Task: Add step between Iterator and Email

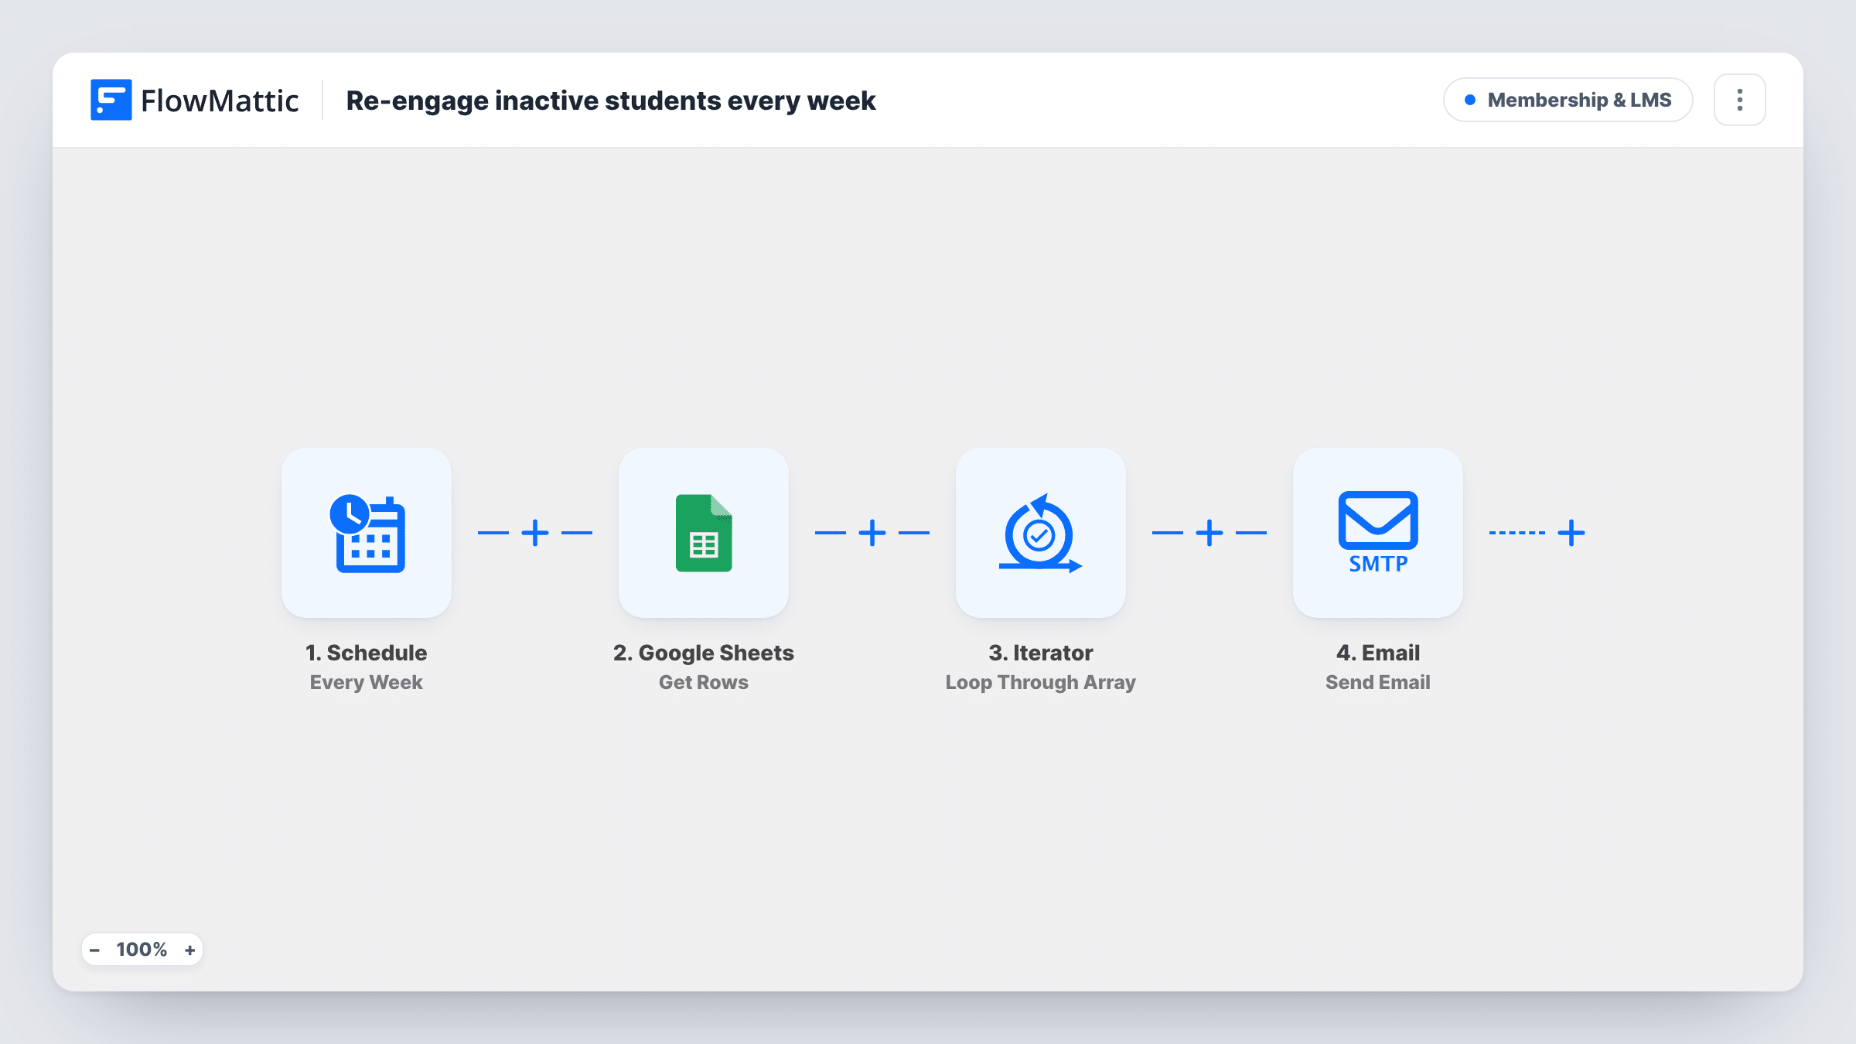Action: pos(1209,533)
